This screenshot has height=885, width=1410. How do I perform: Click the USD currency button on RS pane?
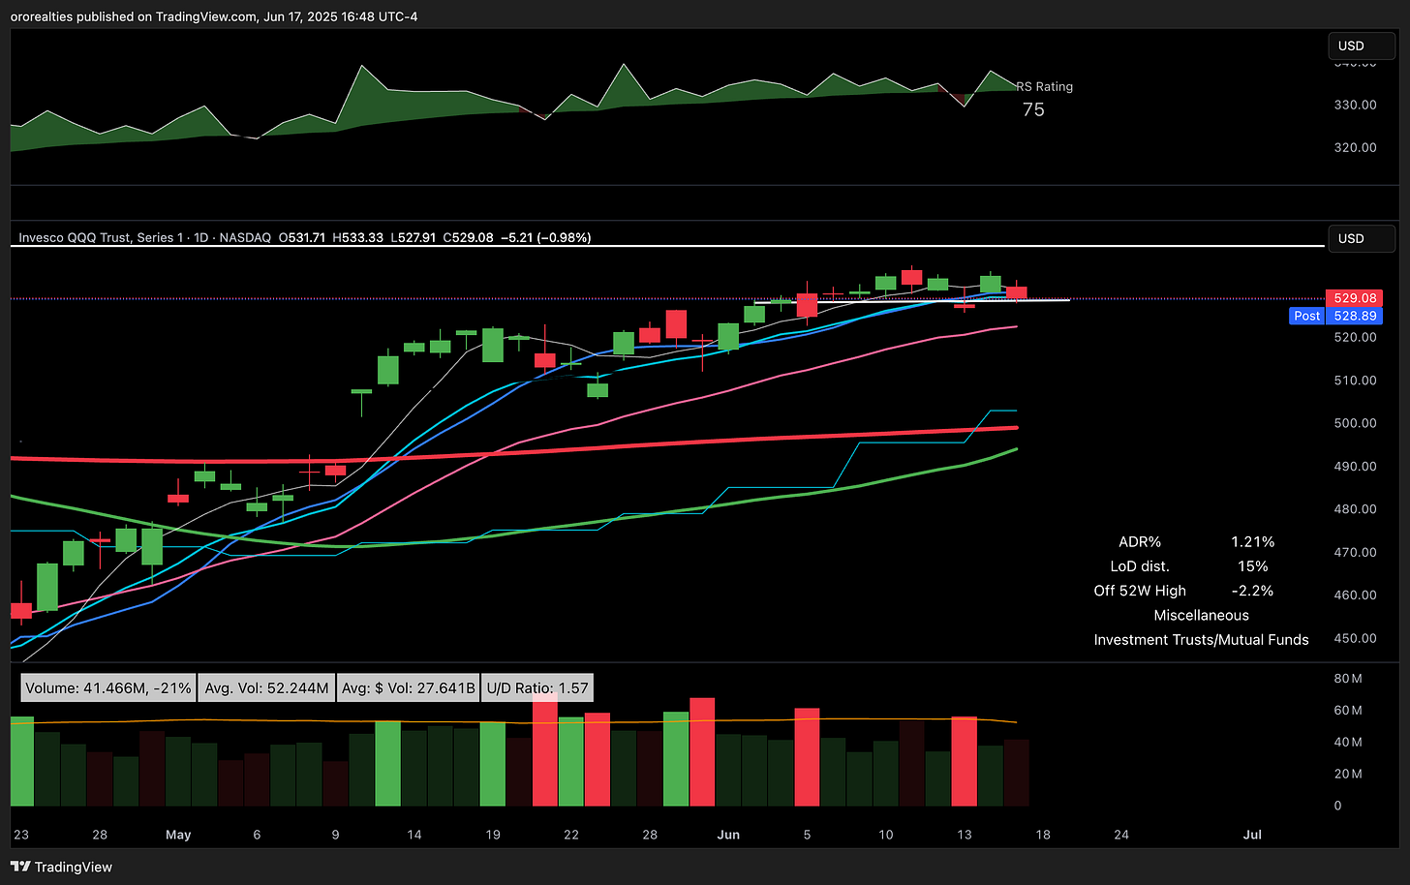pos(1362,46)
